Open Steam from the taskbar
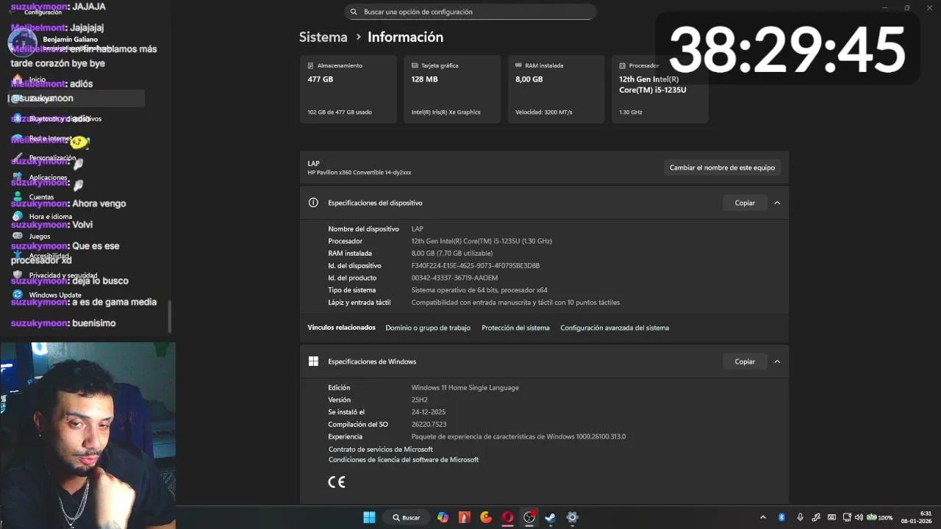 point(550,517)
